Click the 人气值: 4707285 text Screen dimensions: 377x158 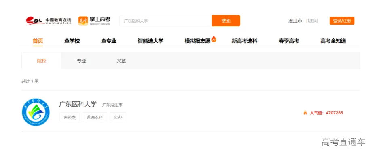(x=326, y=113)
